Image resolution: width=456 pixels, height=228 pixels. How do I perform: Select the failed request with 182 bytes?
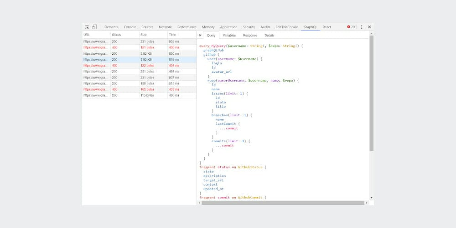click(x=139, y=89)
